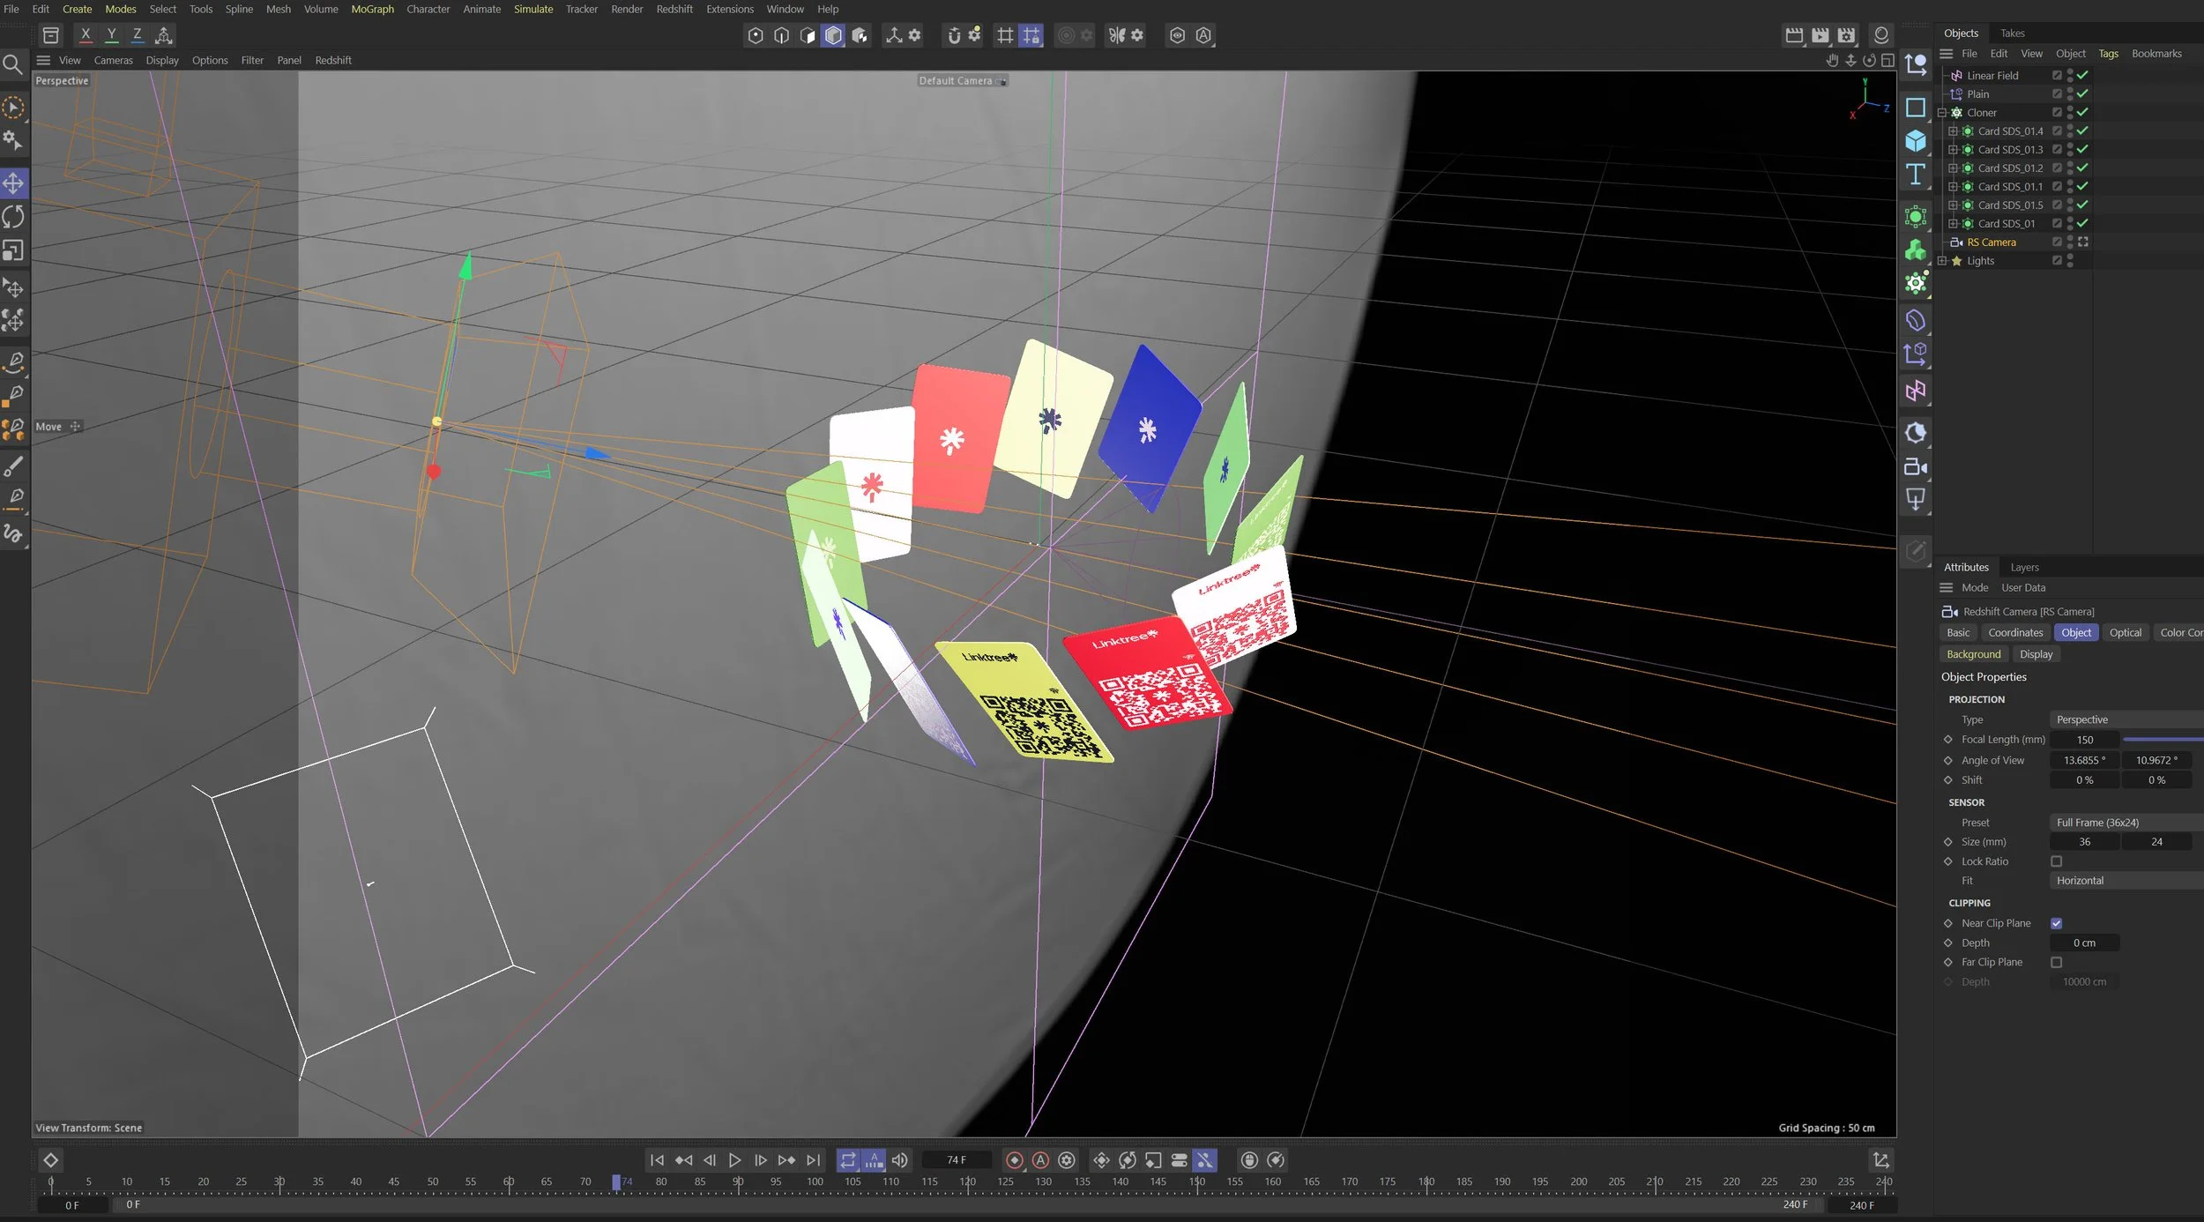The height and width of the screenshot is (1222, 2204).
Task: Click the Record Active Objects button
Action: click(x=1014, y=1160)
